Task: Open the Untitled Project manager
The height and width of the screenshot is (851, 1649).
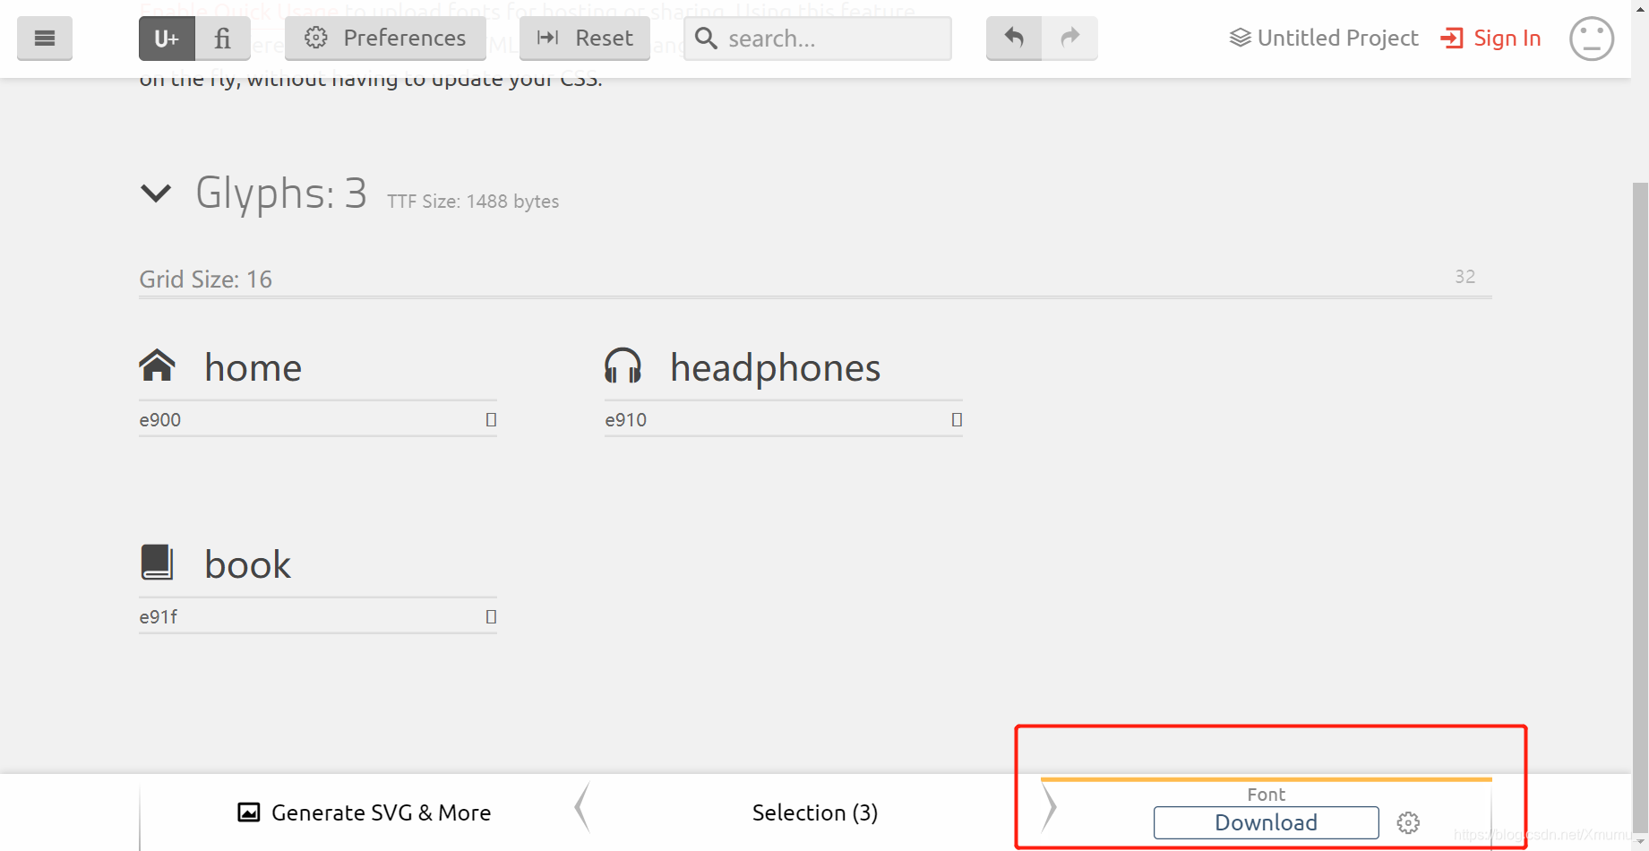Action: coord(1324,39)
